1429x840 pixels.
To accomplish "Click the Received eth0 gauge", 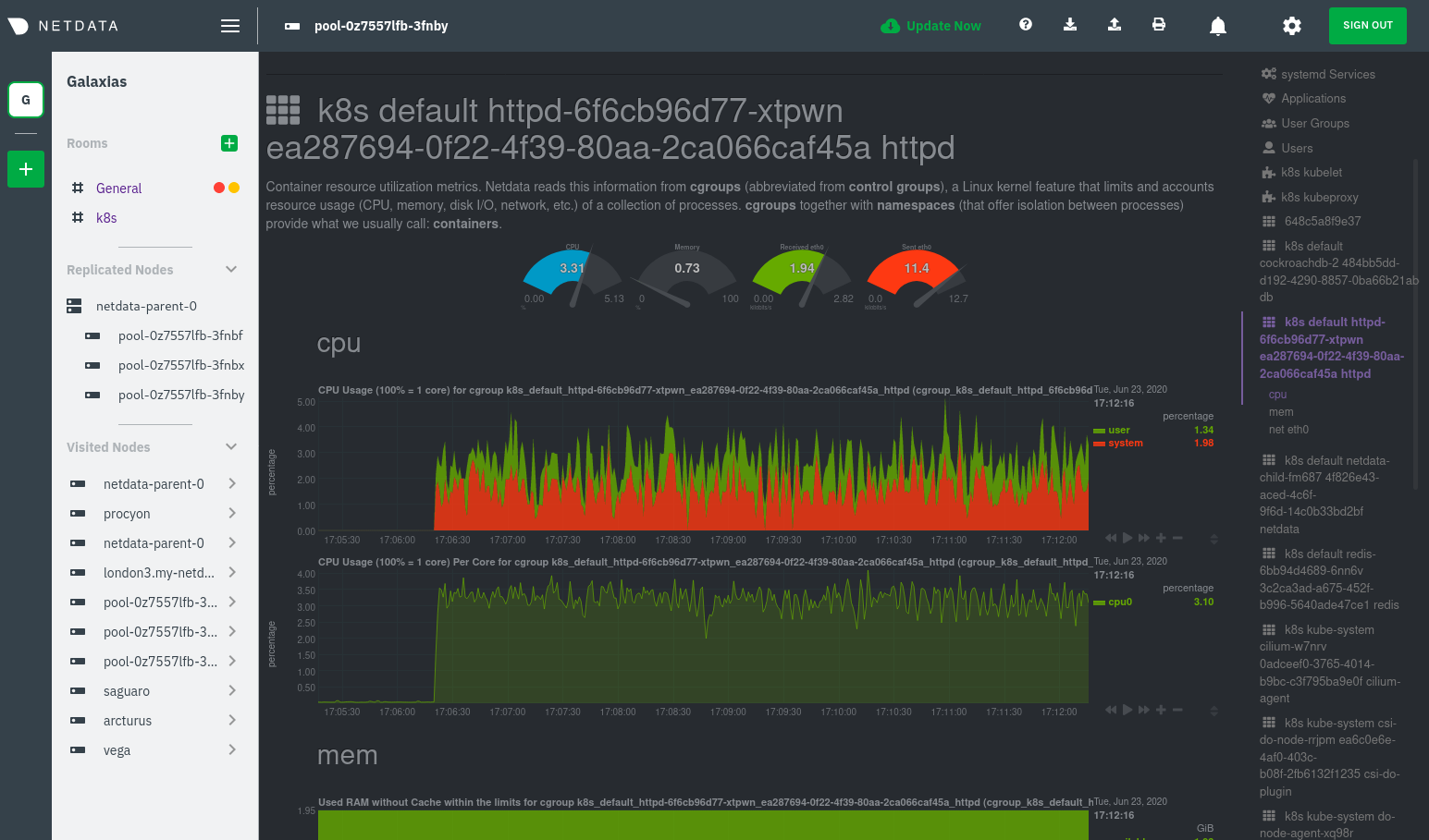I will [x=802, y=276].
